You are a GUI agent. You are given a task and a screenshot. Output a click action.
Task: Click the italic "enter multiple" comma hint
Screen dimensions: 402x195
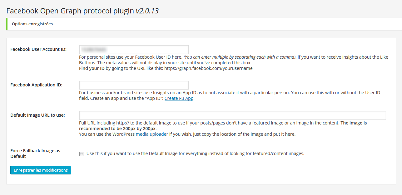(x=240, y=57)
